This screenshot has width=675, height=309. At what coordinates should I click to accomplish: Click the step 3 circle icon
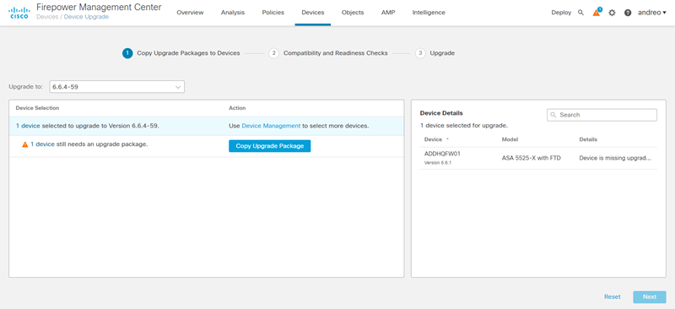point(420,53)
